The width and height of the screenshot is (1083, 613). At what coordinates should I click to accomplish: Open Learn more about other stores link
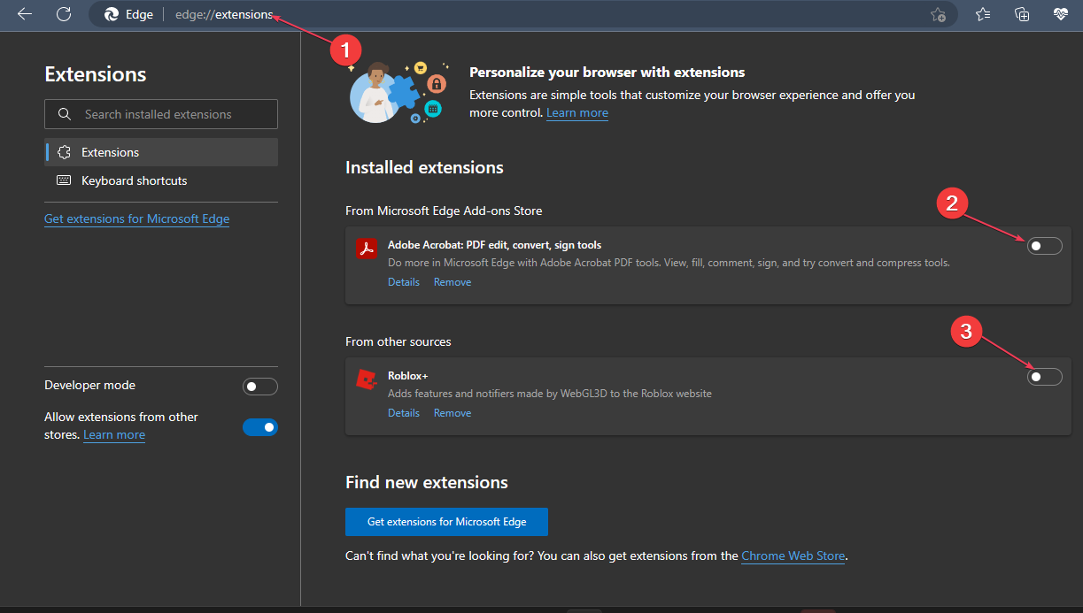point(114,434)
